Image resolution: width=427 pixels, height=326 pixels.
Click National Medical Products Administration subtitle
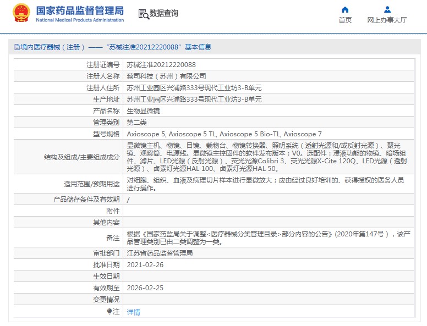click(x=80, y=20)
